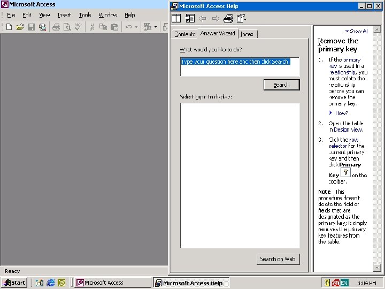Click the ATI tray icon

[x=335, y=283]
